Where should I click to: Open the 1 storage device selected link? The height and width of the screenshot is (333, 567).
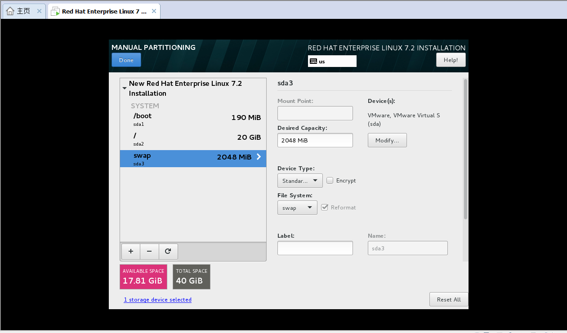(158, 300)
